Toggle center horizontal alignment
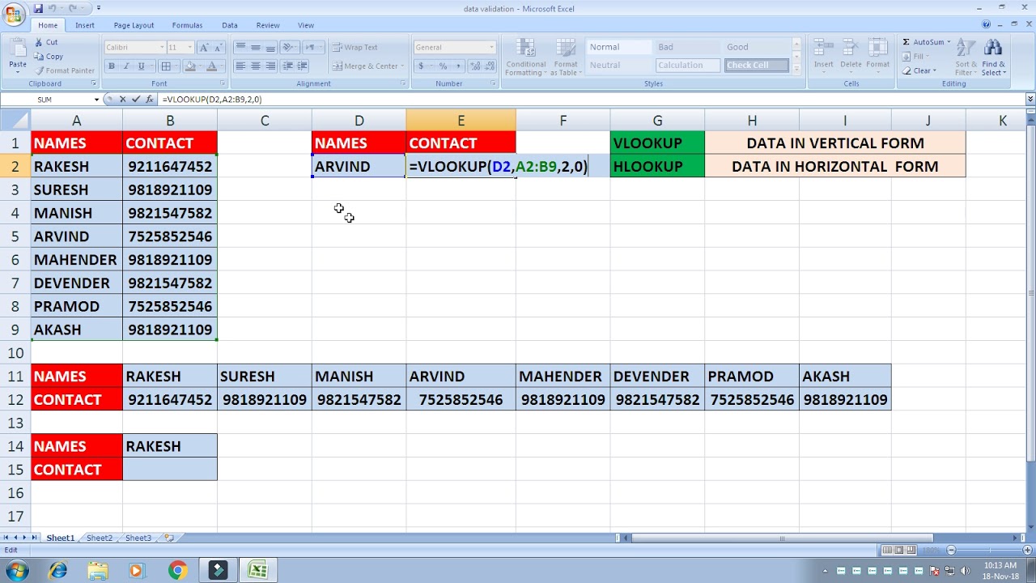The height and width of the screenshot is (583, 1036). pyautogui.click(x=255, y=66)
